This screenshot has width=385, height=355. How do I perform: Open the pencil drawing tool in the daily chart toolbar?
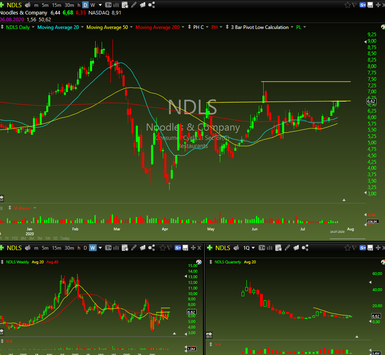134,5
